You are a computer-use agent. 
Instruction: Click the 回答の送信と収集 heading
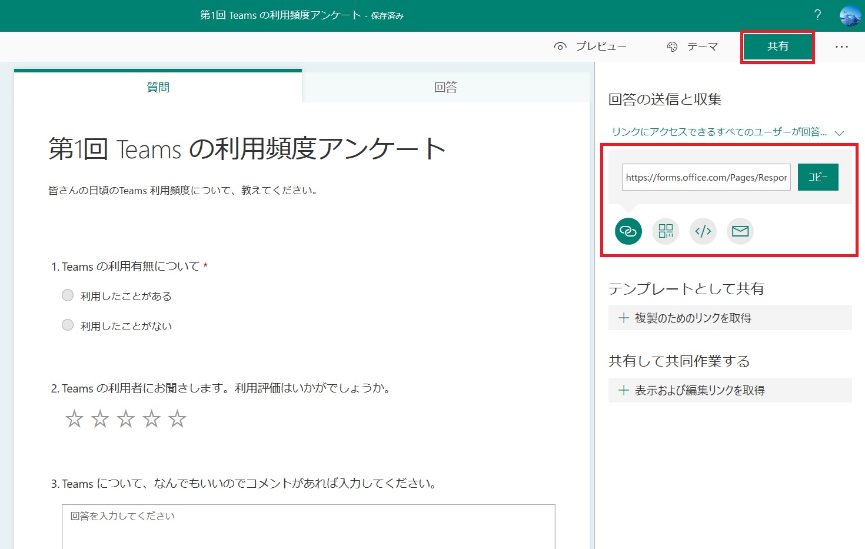[x=665, y=99]
